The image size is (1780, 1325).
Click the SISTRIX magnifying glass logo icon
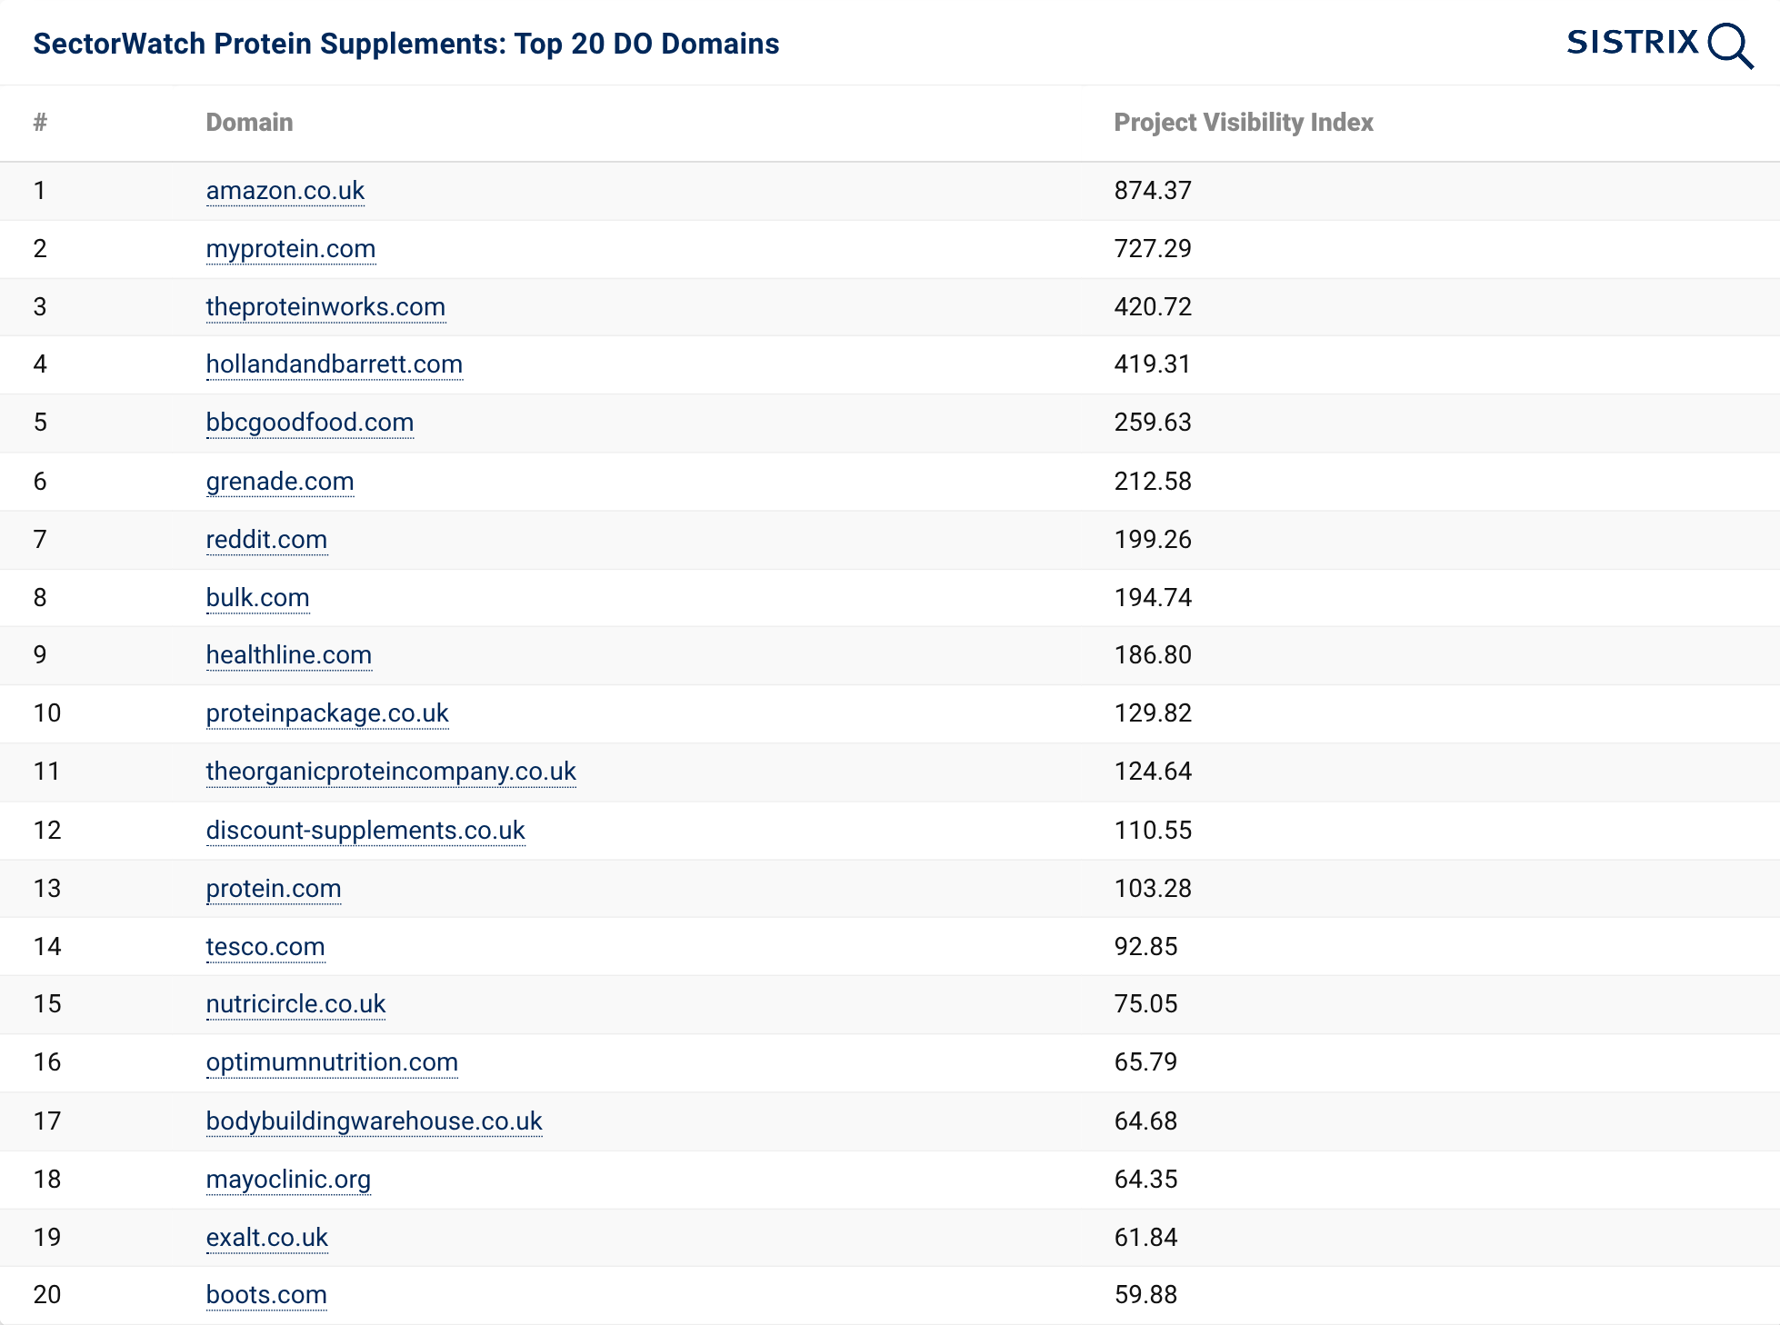click(1729, 45)
